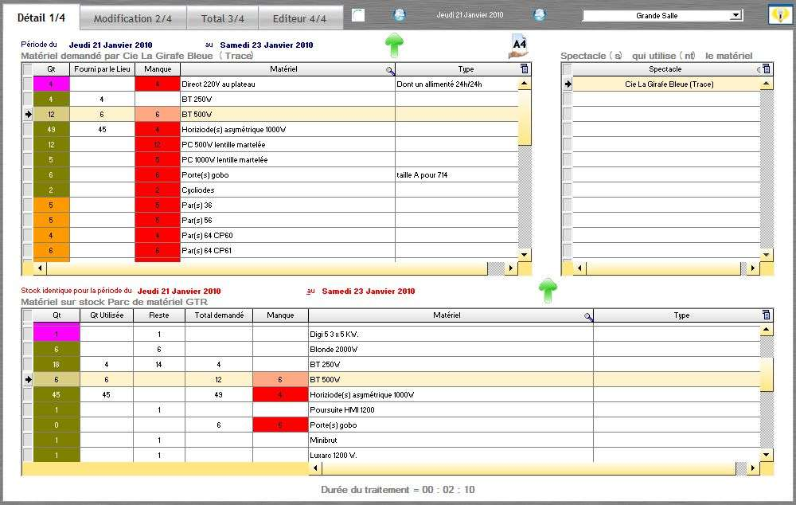Screen dimensions: 796x505
Task: Tick row selector beside BT 250W in upper table
Action: click(x=28, y=100)
